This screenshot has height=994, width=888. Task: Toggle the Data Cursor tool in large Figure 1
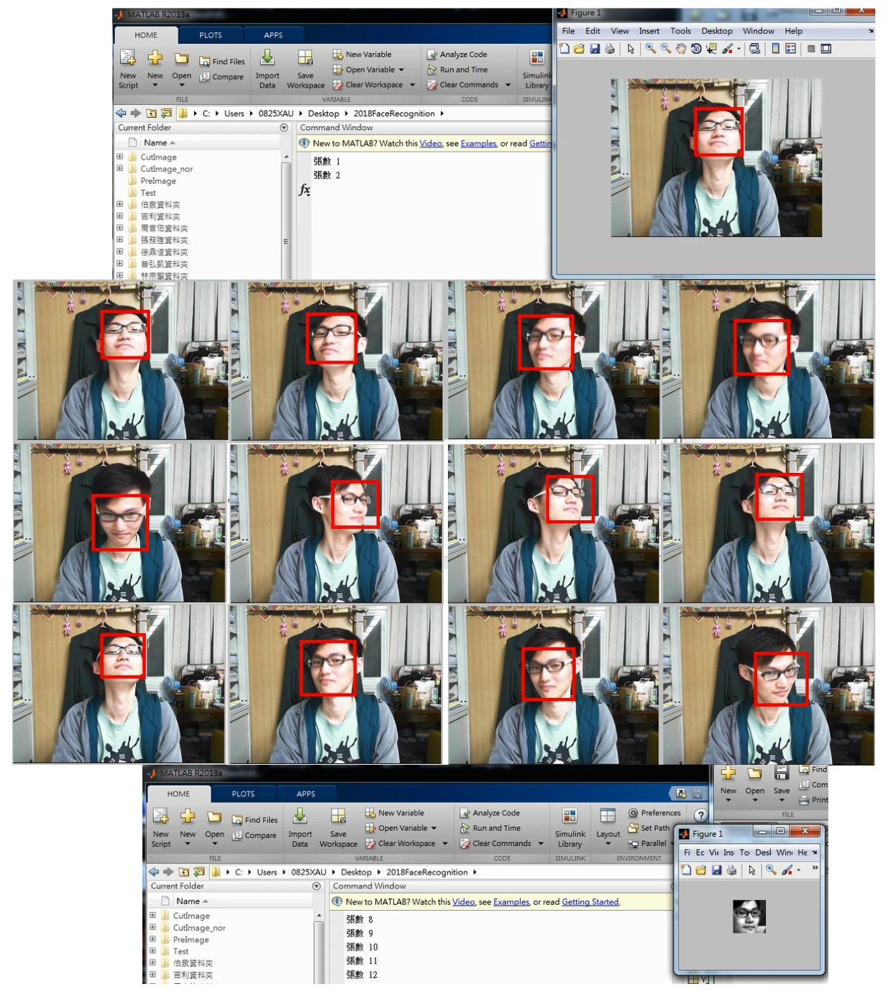coord(711,49)
